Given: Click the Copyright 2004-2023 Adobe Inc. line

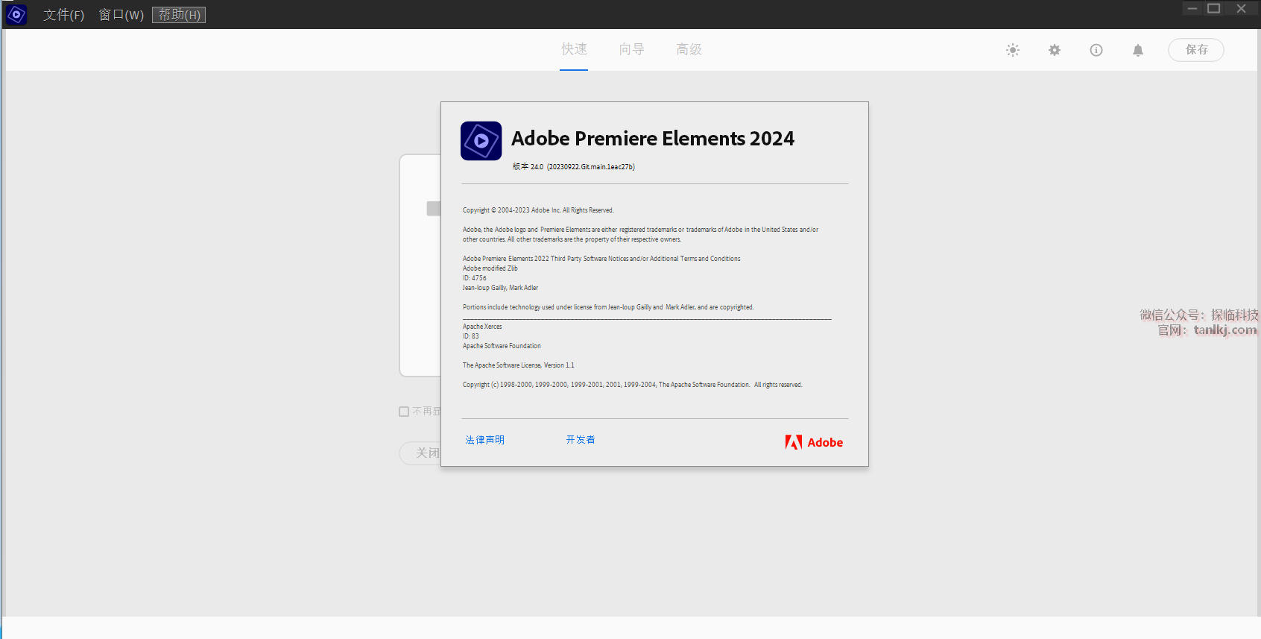Looking at the screenshot, I should 538,210.
